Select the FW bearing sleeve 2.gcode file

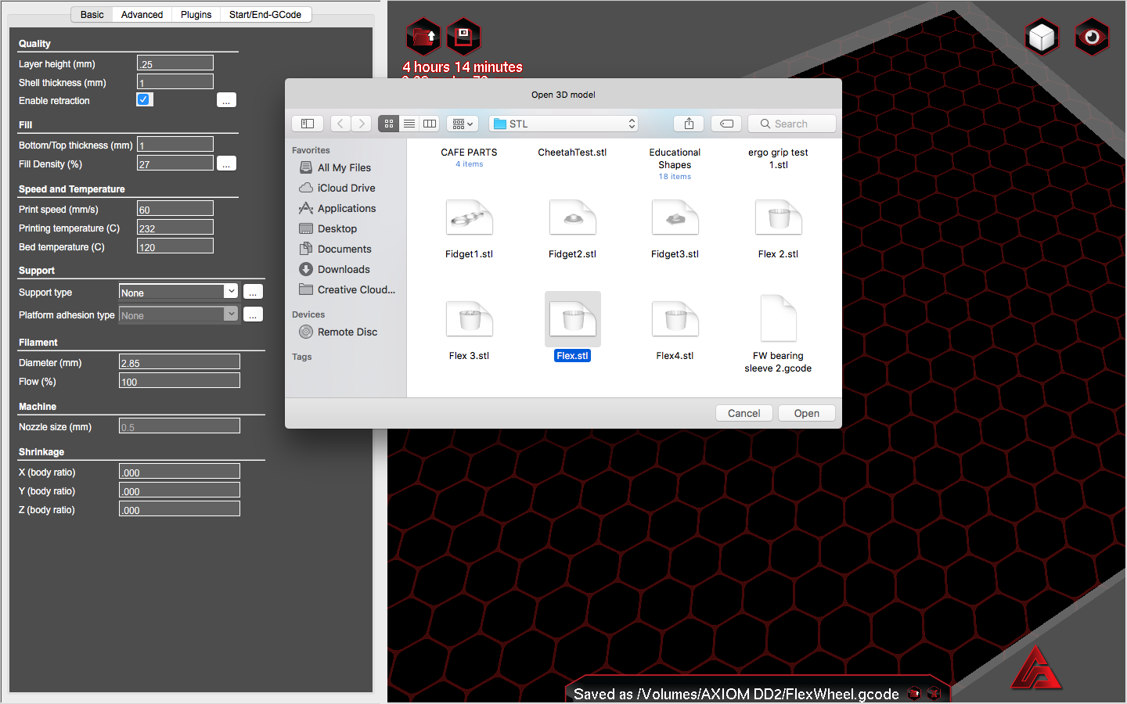(779, 318)
